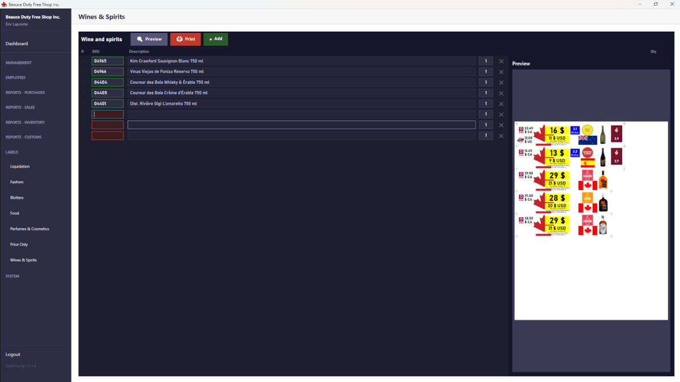
Task: Edit quantity for Kim Crawford Sauvignon Blanc
Action: tap(486, 61)
